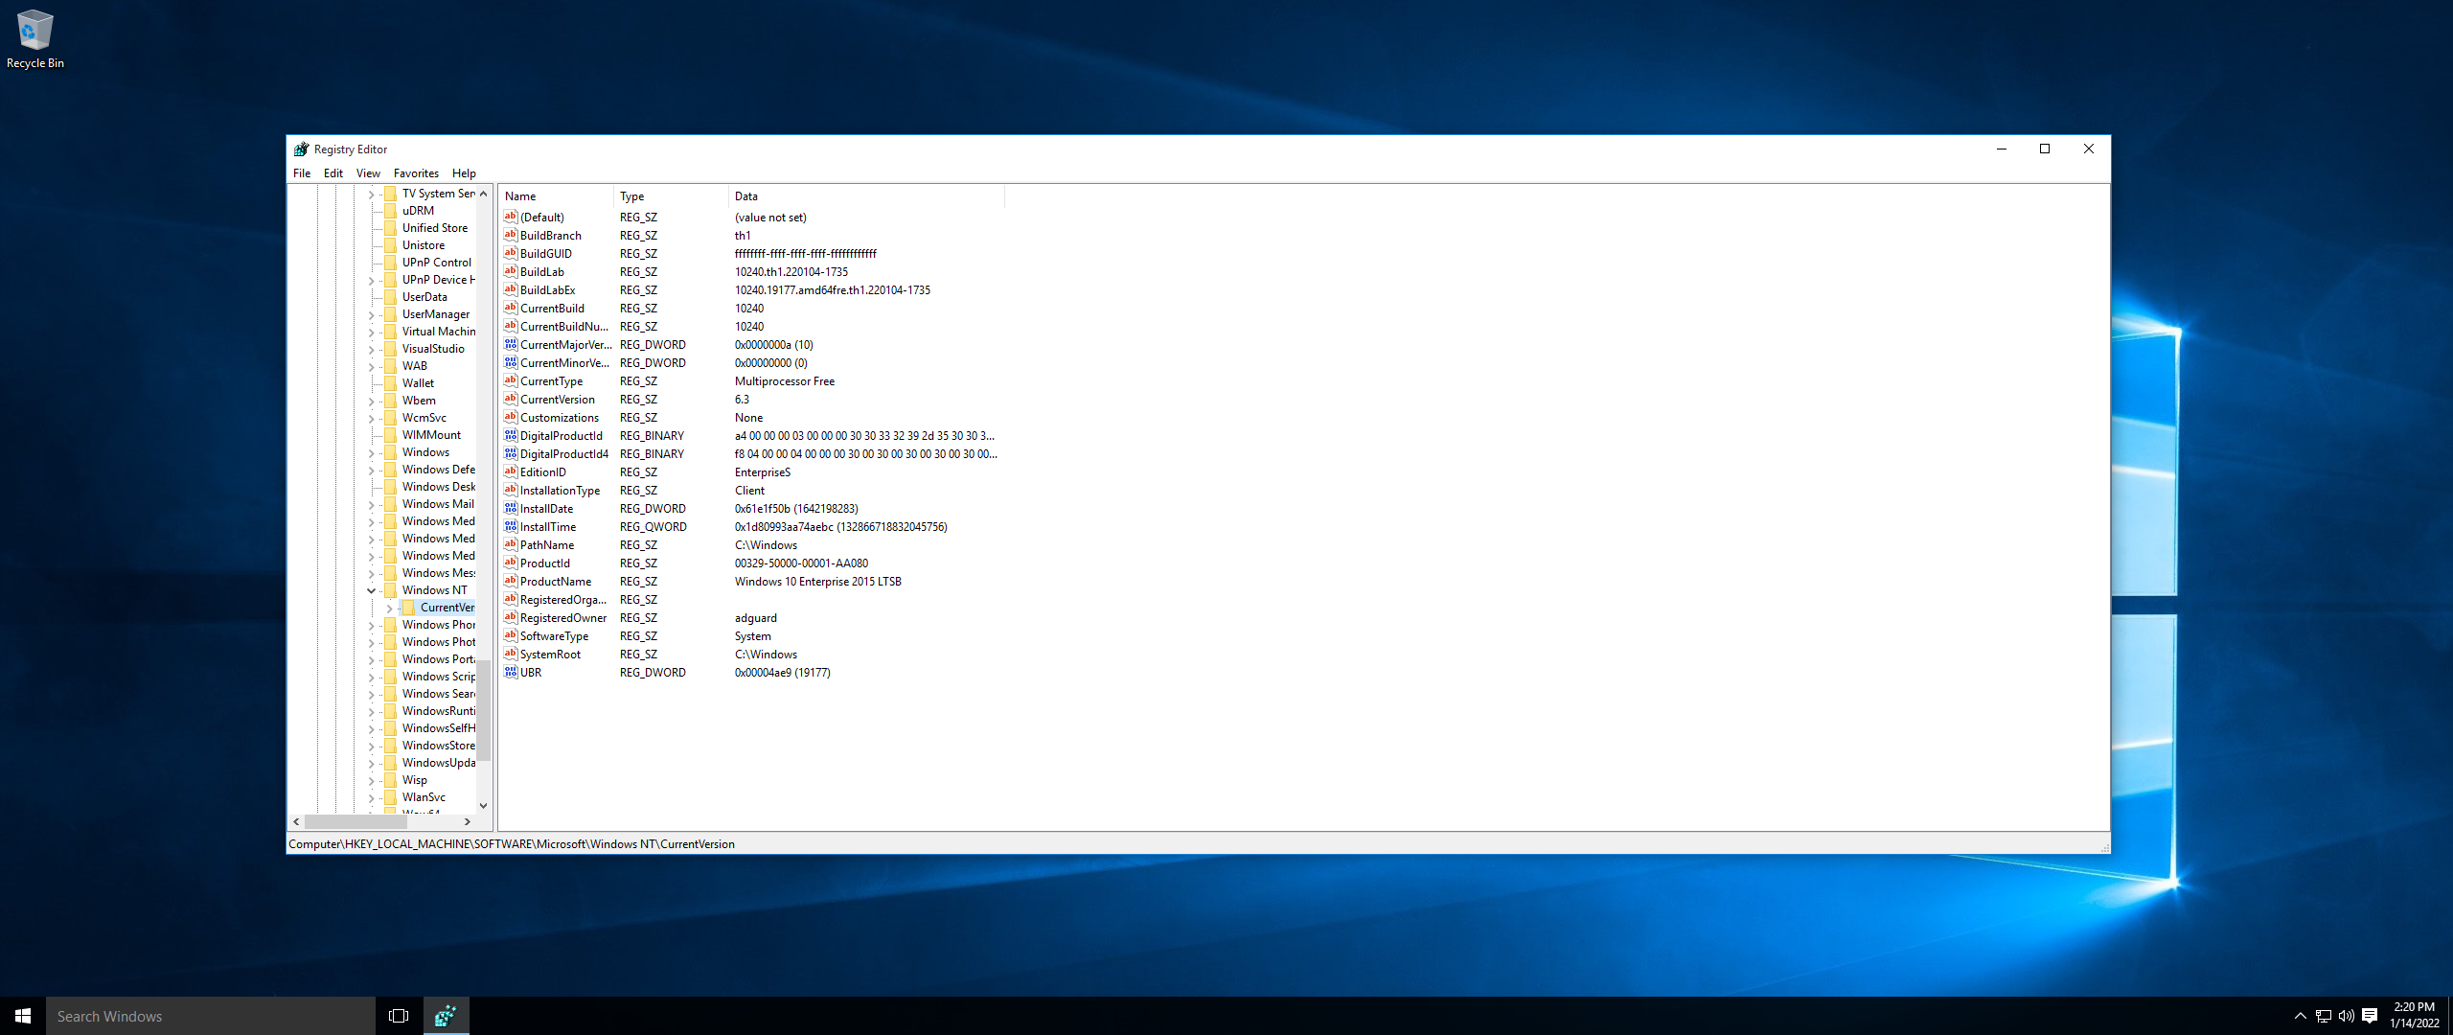This screenshot has width=2453, height=1035.
Task: Select the CurrentVersion value row
Action: tap(750, 399)
